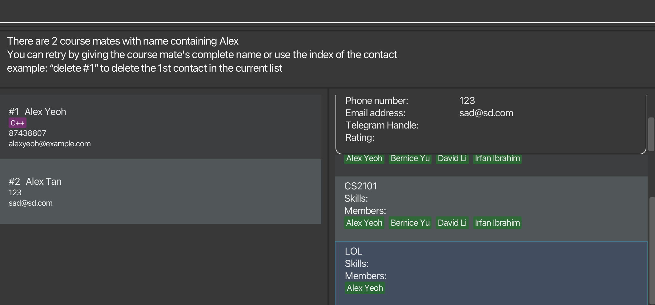The width and height of the screenshot is (655, 305).
Task: Click Alex Yeoh member tag in CS2101
Action: [364, 223]
